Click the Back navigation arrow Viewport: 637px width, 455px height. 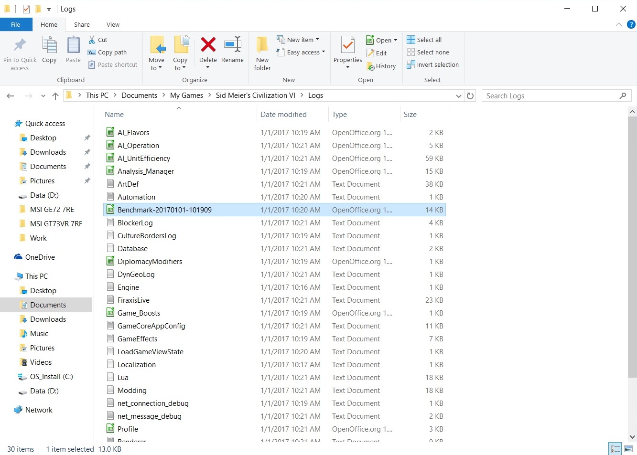[x=11, y=96]
